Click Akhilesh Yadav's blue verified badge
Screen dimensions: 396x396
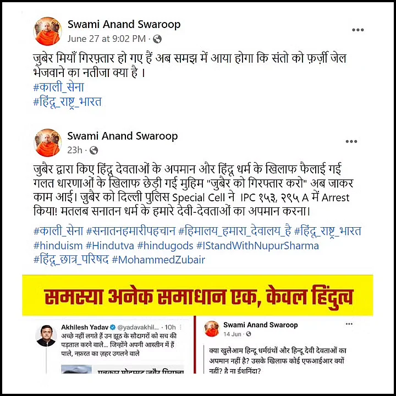point(113,327)
